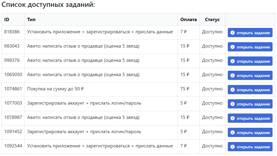Click info icon for task 983043
This screenshot has width=277, height=156.
click(233, 47)
